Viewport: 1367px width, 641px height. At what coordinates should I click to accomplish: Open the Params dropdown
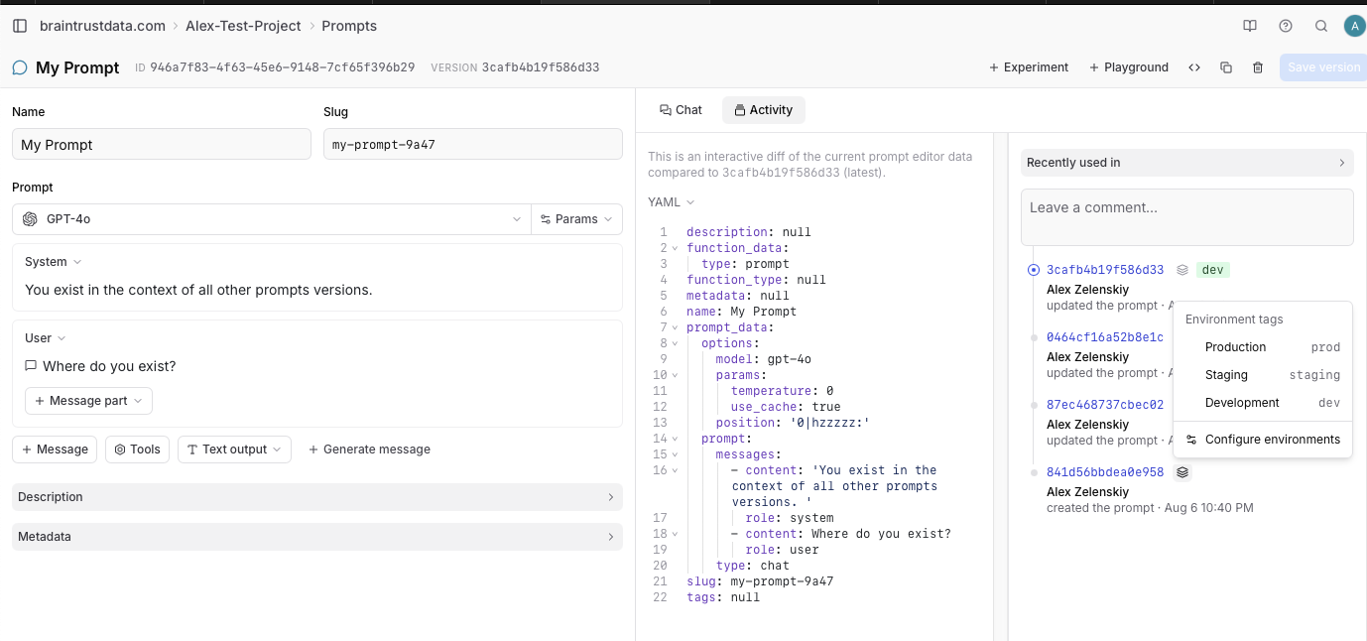577,219
